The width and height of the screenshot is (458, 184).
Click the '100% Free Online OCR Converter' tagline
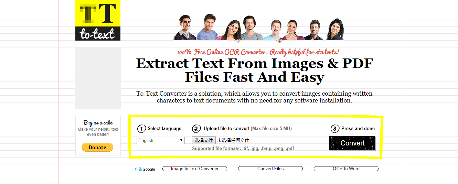coord(258,52)
